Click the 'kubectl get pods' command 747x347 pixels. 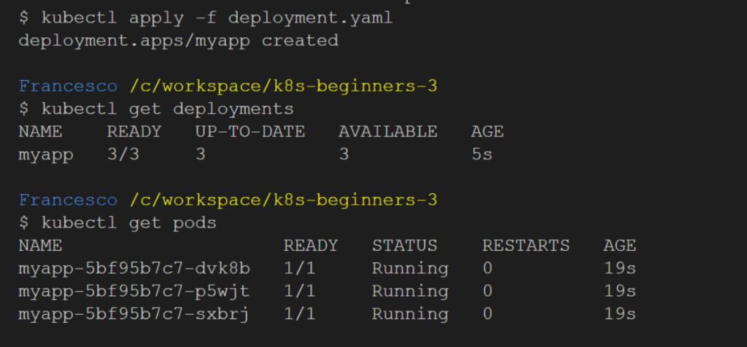[x=128, y=223]
